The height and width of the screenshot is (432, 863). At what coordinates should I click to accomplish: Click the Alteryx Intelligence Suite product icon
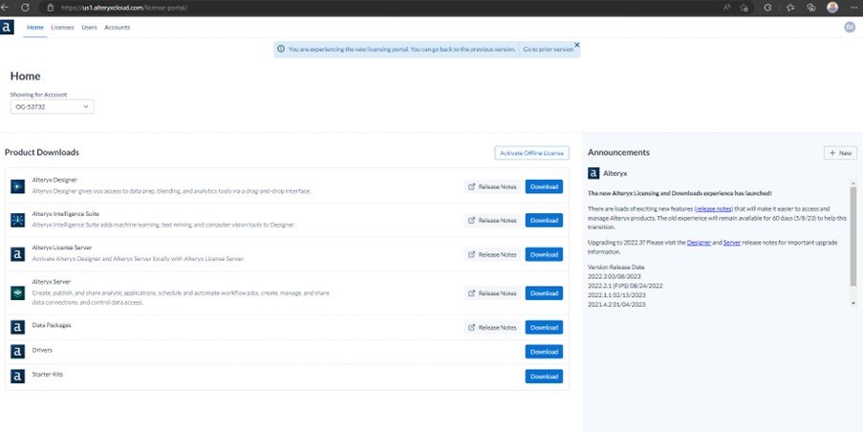coord(17,220)
